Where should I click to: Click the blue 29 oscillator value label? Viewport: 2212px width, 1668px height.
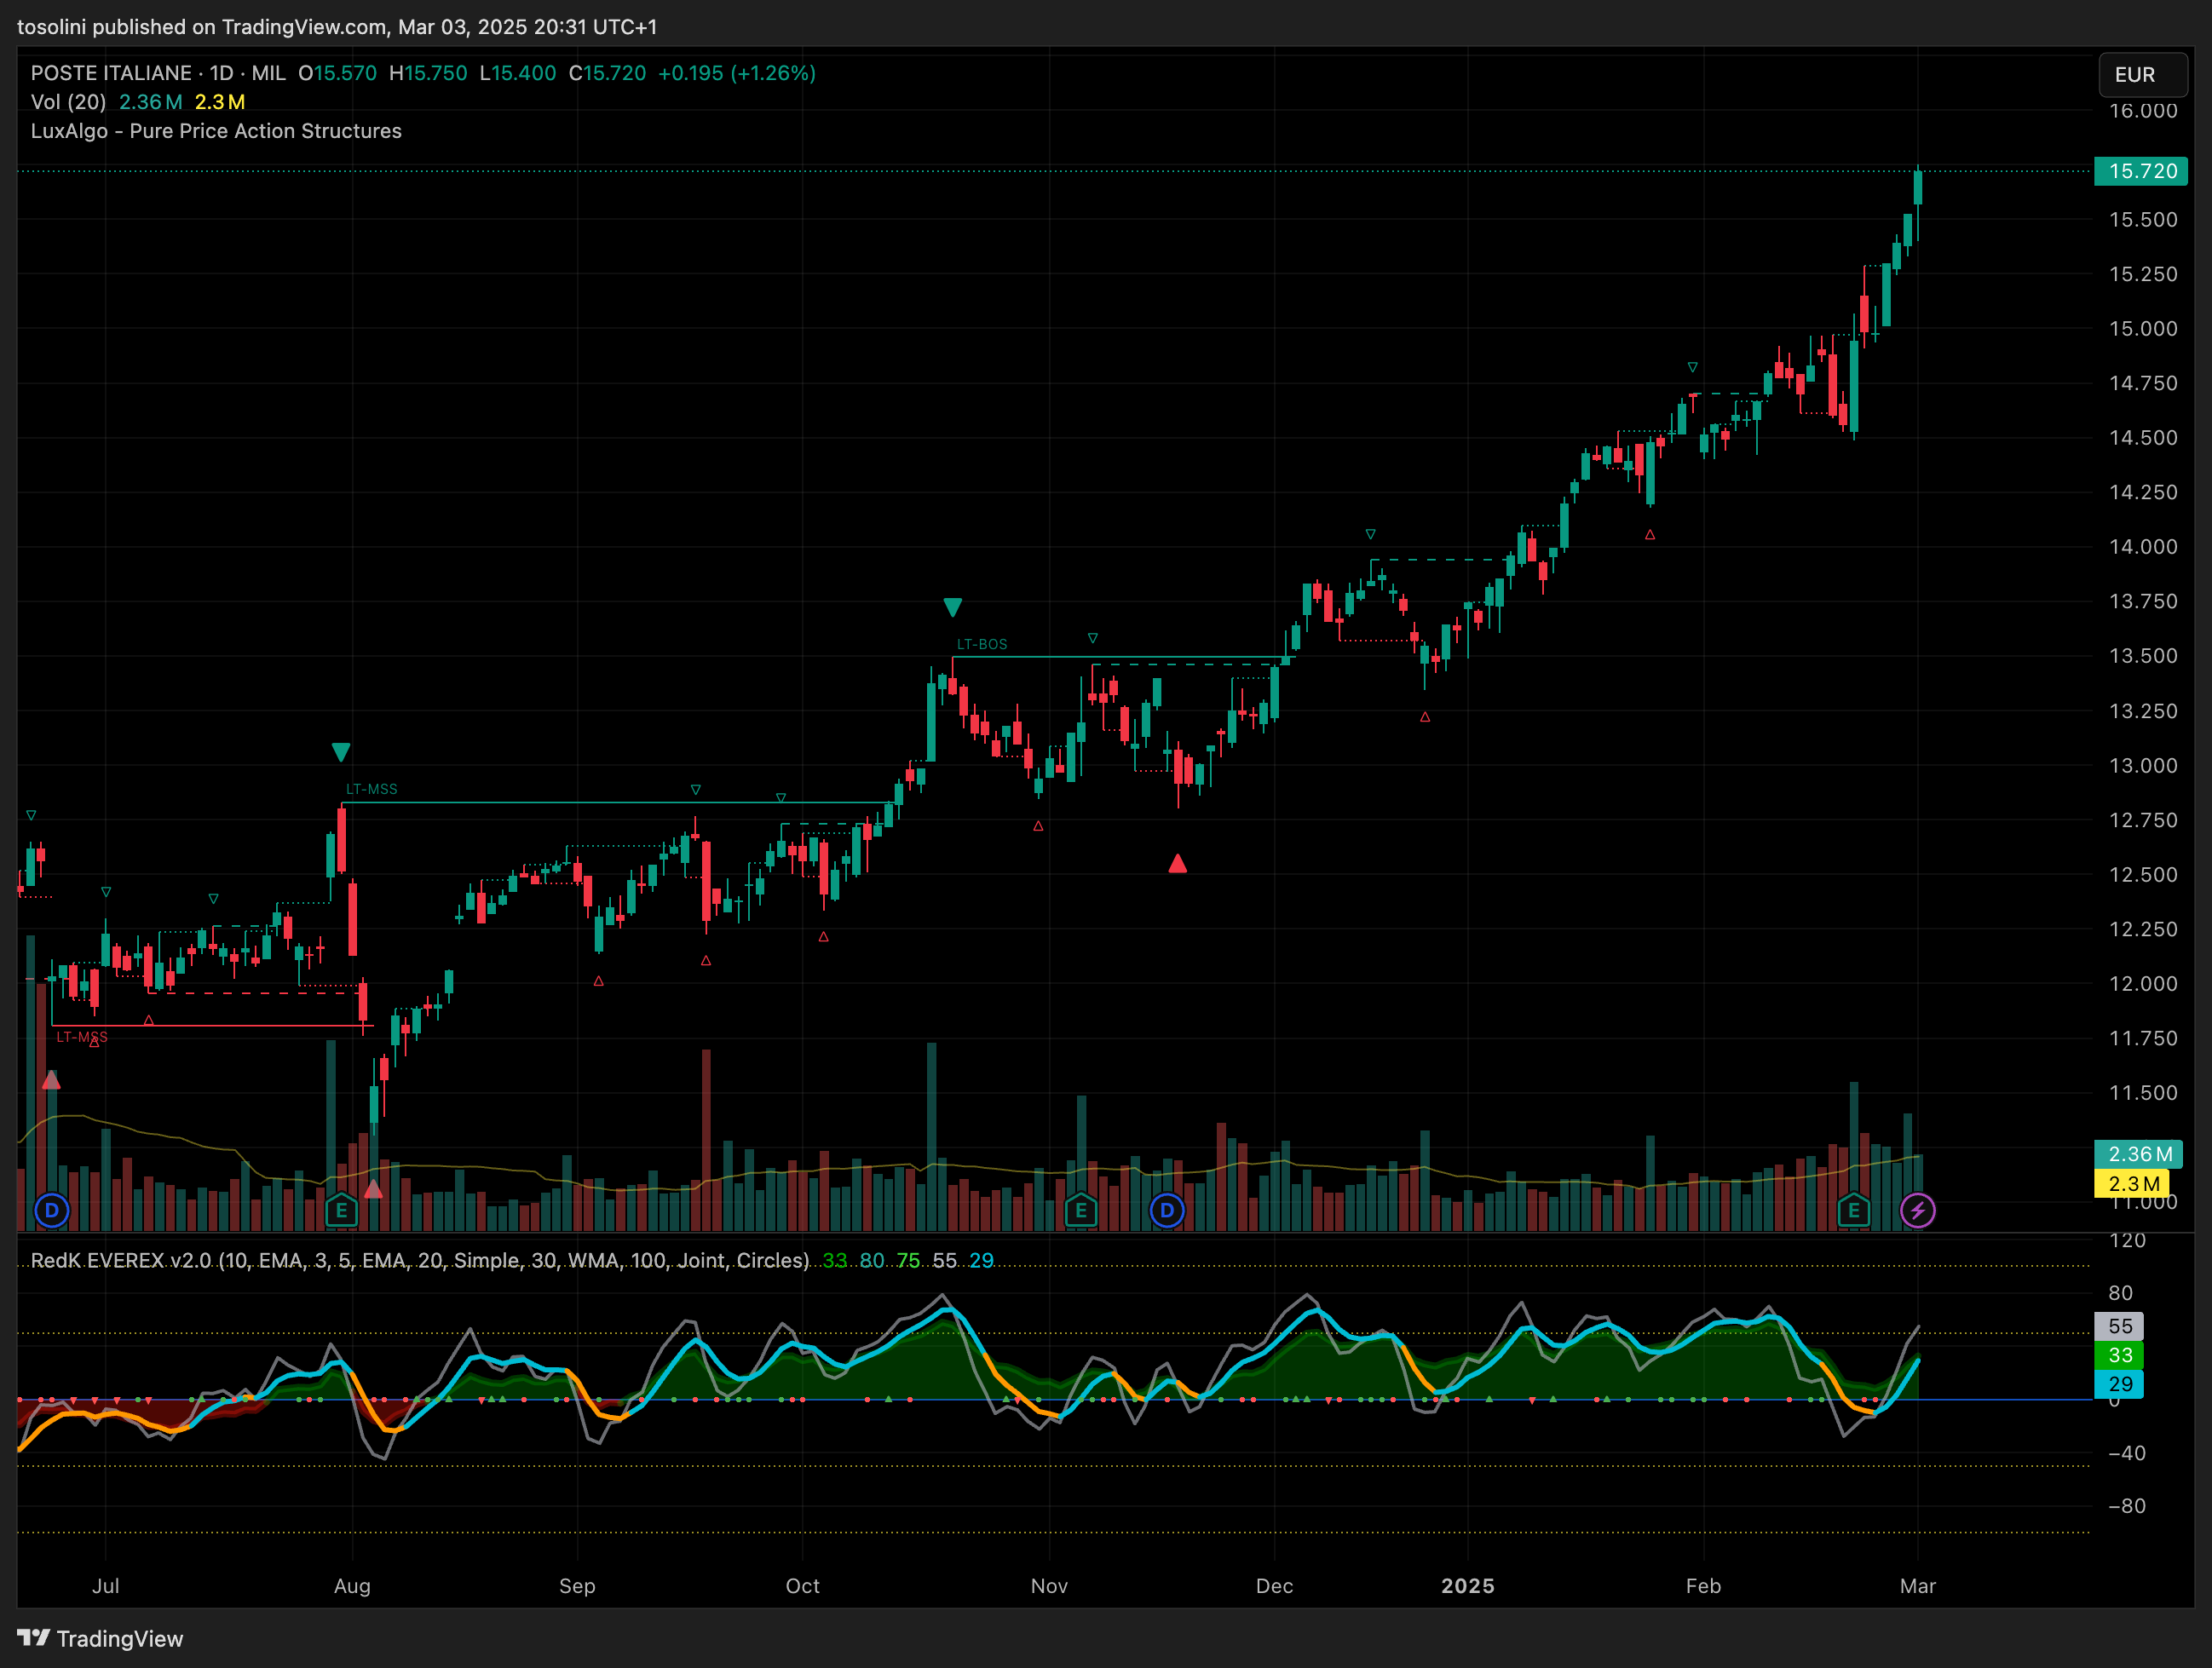pos(2118,1384)
